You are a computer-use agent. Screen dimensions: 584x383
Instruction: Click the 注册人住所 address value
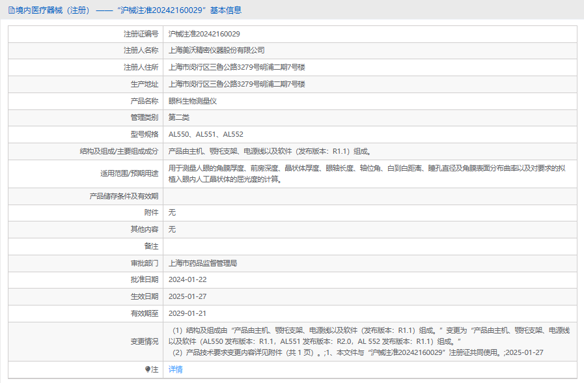tap(237, 67)
